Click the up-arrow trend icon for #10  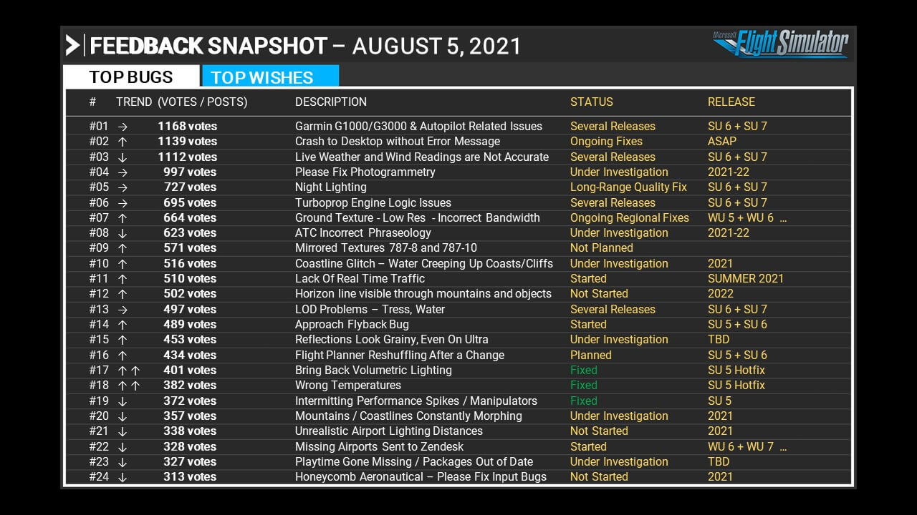pyautogui.click(x=123, y=264)
